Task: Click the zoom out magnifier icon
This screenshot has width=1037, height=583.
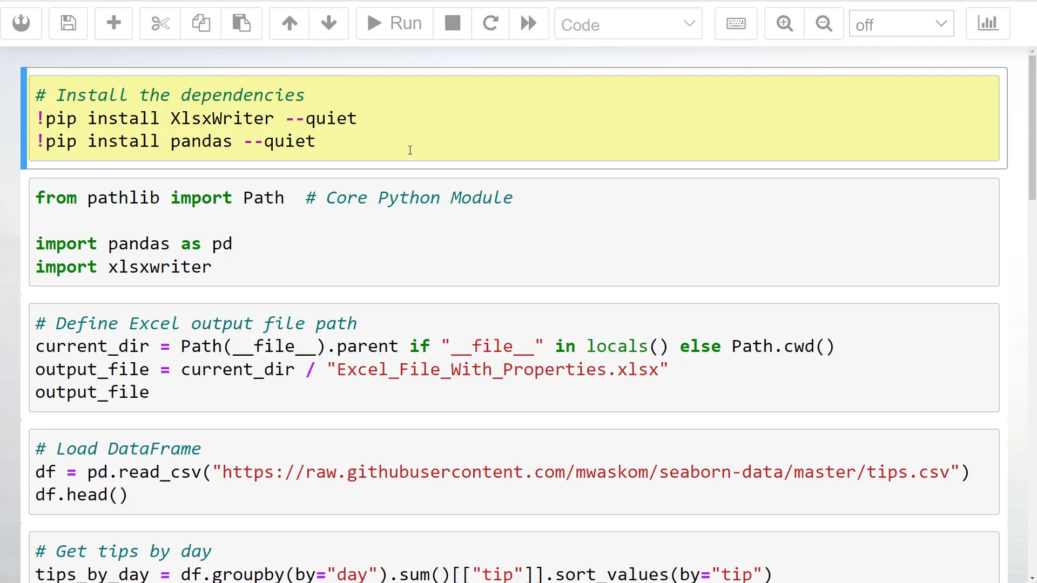Action: (x=824, y=23)
